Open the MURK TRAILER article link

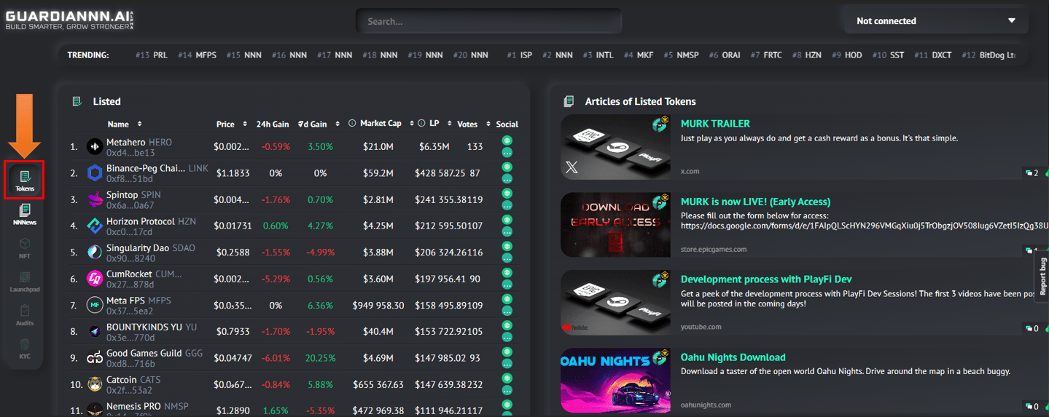(714, 124)
